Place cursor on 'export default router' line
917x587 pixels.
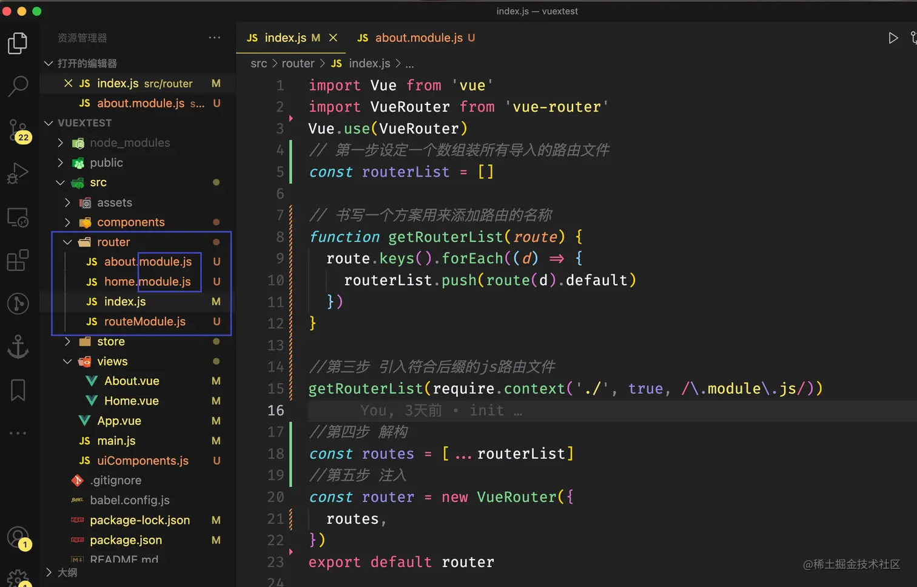pyautogui.click(x=401, y=562)
